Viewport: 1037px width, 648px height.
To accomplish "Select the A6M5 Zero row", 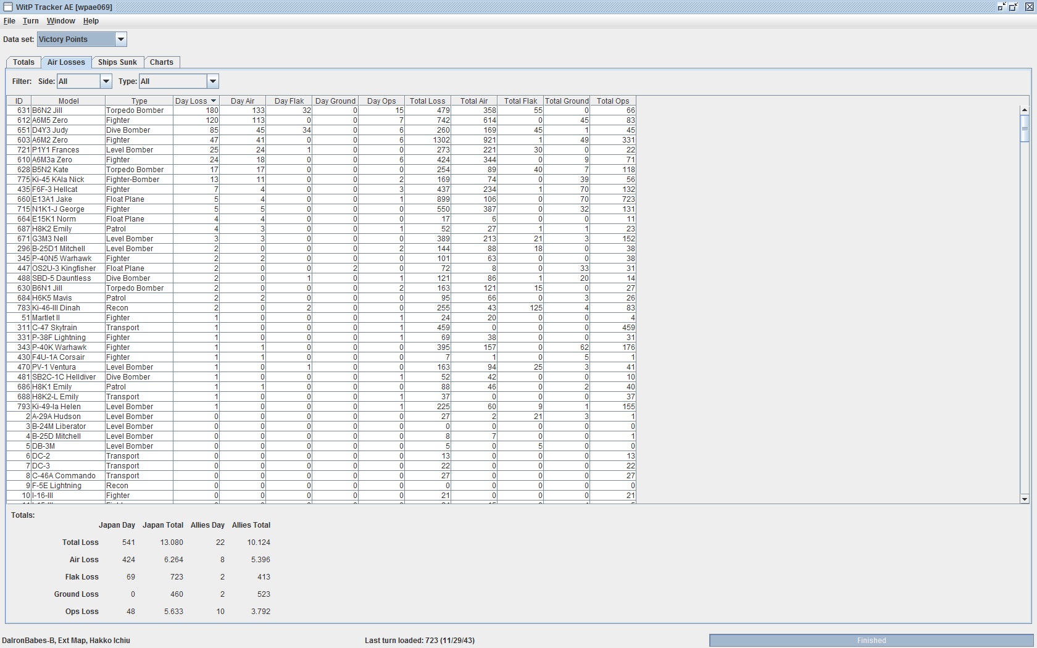I will tap(321, 120).
